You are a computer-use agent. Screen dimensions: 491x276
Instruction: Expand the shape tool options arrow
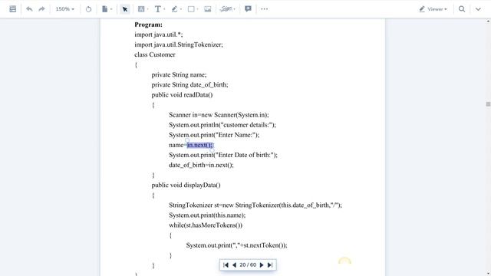click(x=198, y=9)
